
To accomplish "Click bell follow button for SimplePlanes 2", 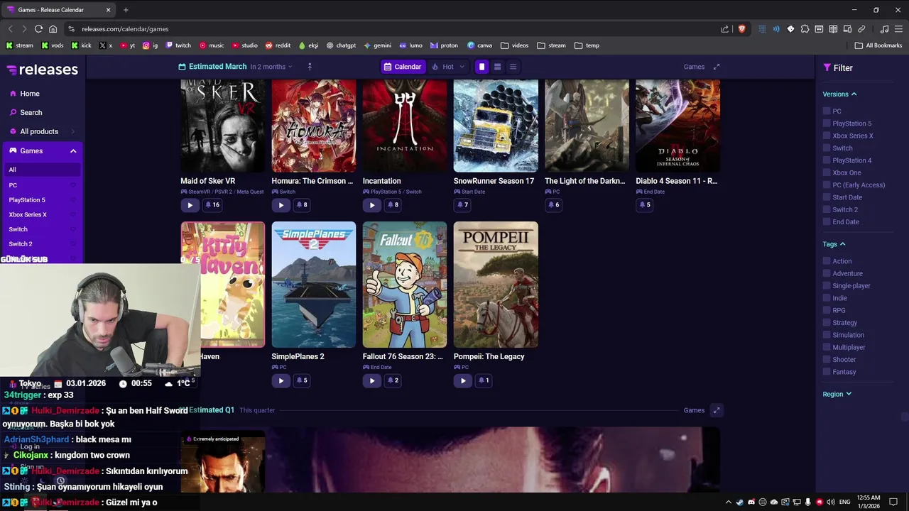I will coord(302,380).
